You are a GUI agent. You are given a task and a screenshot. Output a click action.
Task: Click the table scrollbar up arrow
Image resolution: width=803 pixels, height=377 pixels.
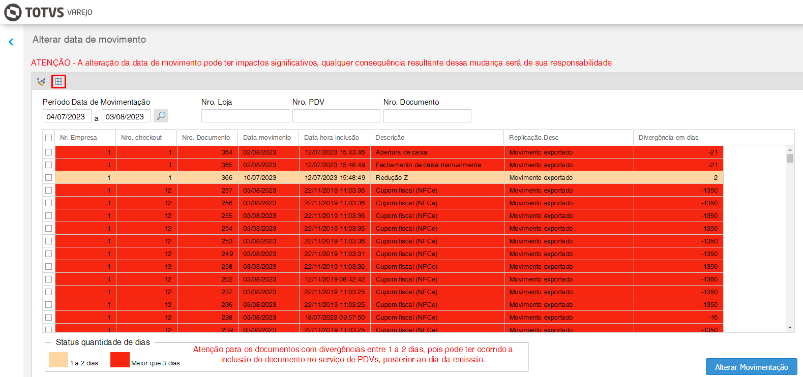pyautogui.click(x=790, y=150)
